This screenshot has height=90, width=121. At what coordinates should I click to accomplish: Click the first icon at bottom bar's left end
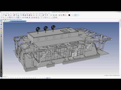1,78
